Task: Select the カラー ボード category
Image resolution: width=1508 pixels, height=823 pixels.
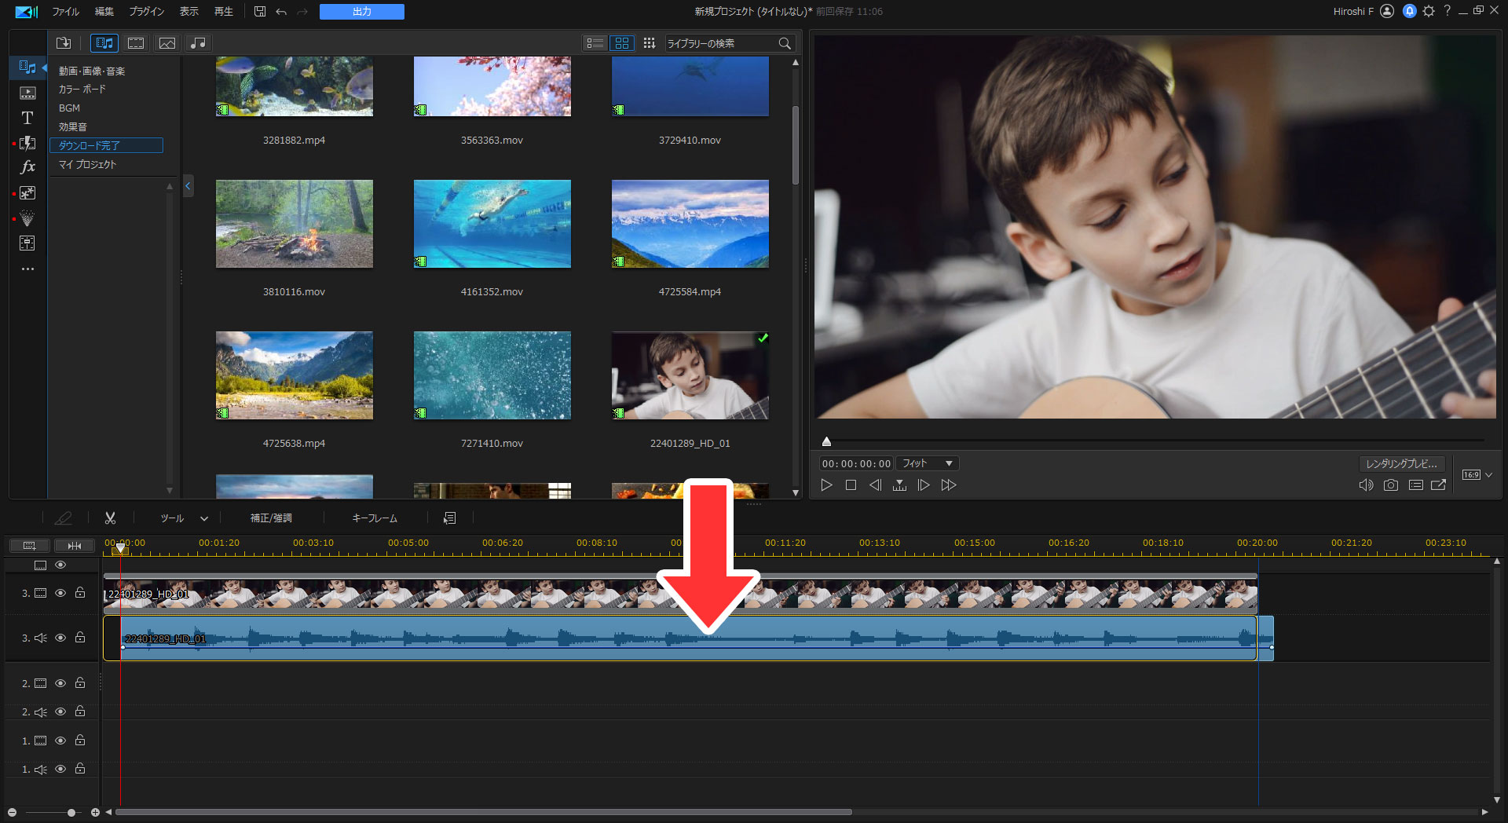Action: (82, 90)
